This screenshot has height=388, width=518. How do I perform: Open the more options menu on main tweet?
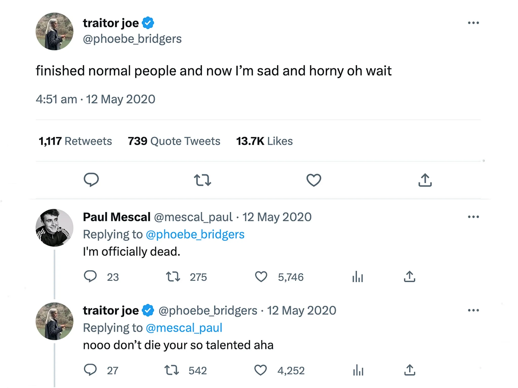point(473,23)
